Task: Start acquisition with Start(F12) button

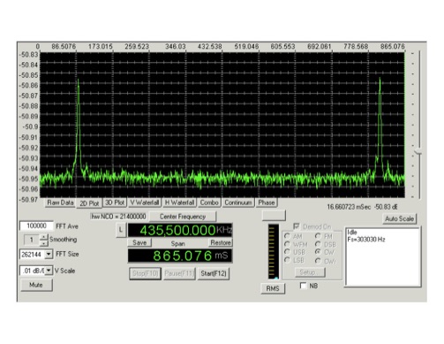Action: (x=214, y=273)
